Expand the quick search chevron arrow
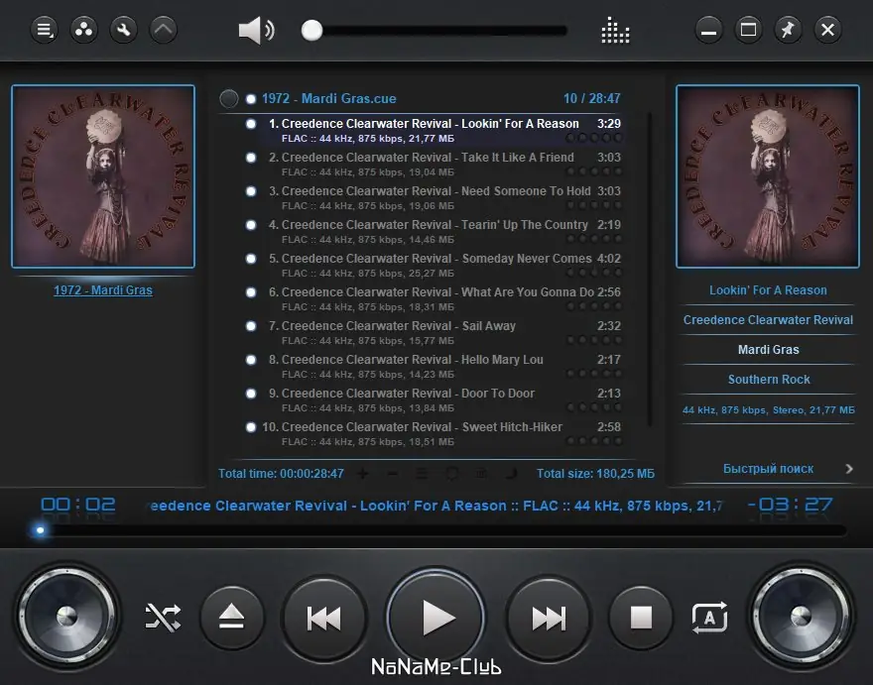 tap(849, 469)
